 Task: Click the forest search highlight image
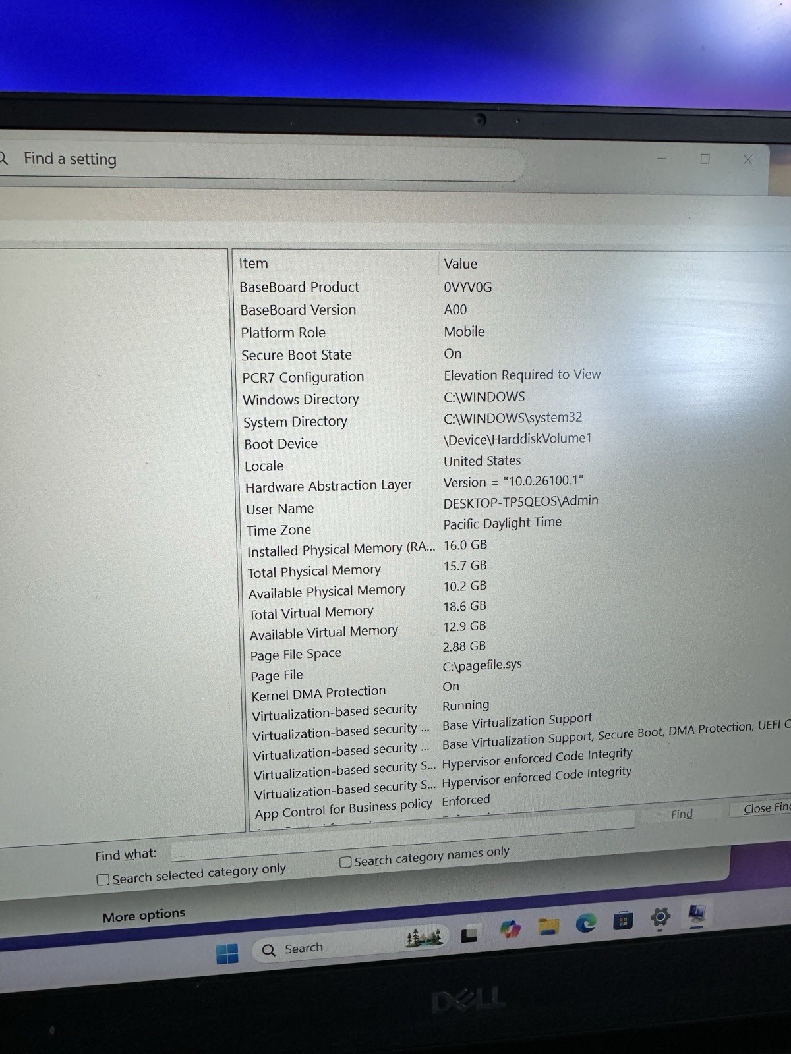(x=424, y=937)
